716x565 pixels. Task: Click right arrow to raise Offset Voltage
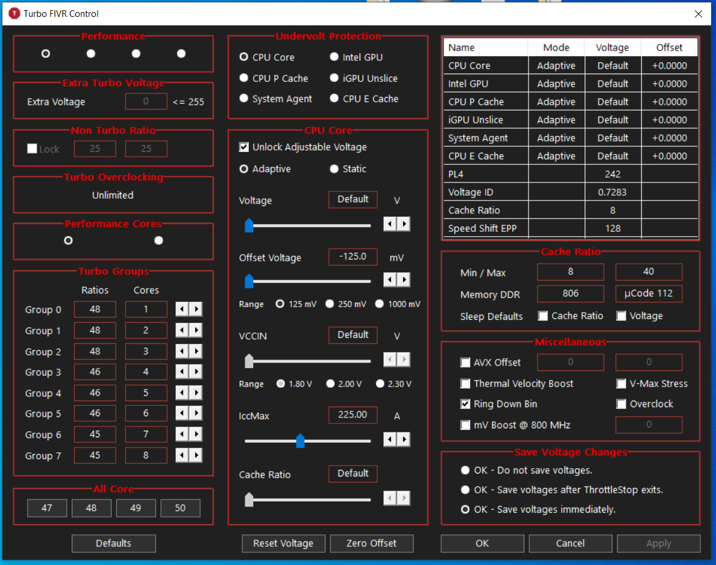tap(404, 279)
